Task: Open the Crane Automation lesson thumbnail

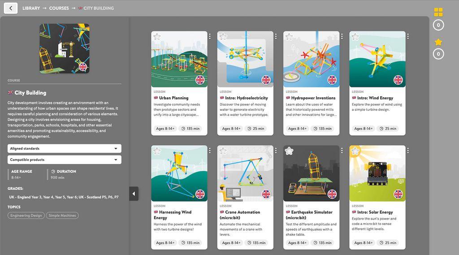Action: [x=245, y=173]
